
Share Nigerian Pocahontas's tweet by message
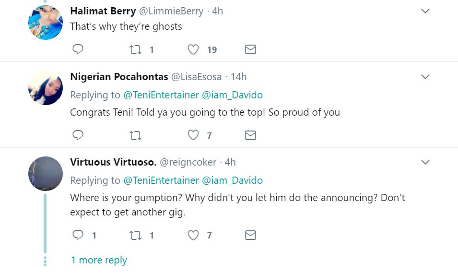pyautogui.click(x=250, y=135)
